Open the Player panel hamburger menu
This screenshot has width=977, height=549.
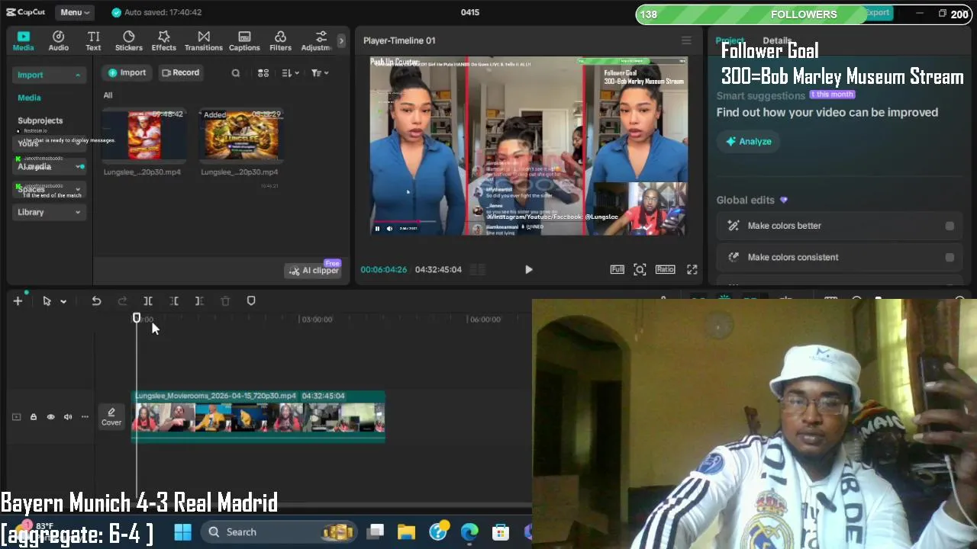pyautogui.click(x=686, y=40)
